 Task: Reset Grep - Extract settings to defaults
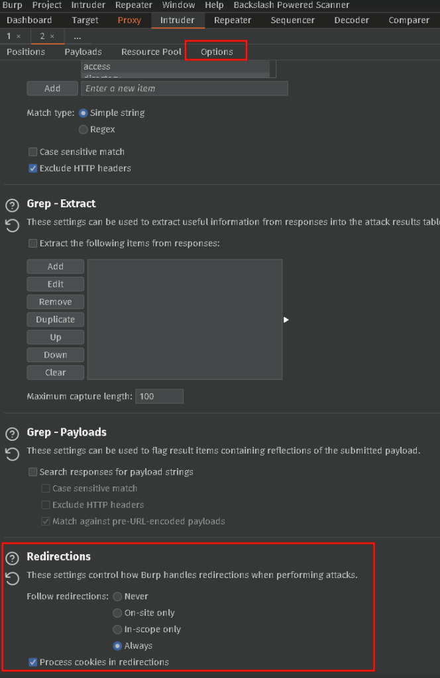[x=12, y=226]
